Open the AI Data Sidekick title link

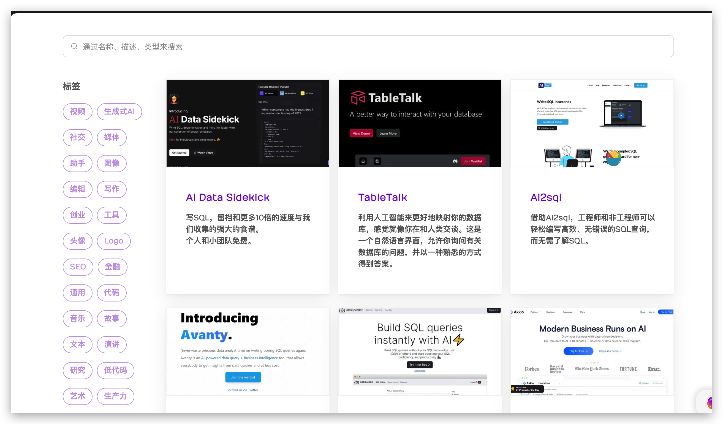pos(227,197)
